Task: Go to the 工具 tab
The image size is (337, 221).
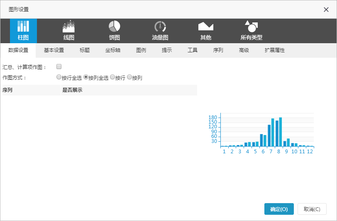Action: tap(192, 50)
